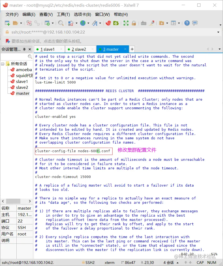Click the ssh address bar field

click(112, 32)
